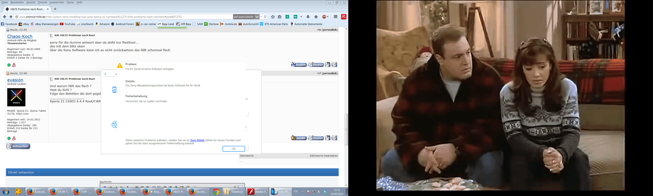The height and width of the screenshot is (196, 653).
Task: Open Baja Land bookmark
Action: (166, 24)
